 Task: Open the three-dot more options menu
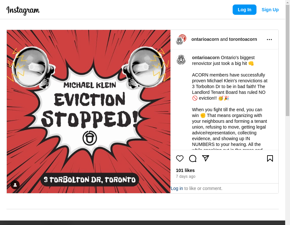(x=269, y=40)
